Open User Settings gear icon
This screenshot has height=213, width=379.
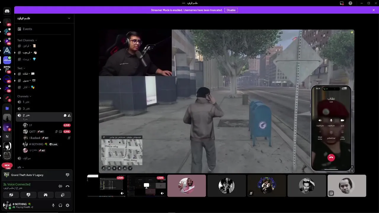coord(68,205)
